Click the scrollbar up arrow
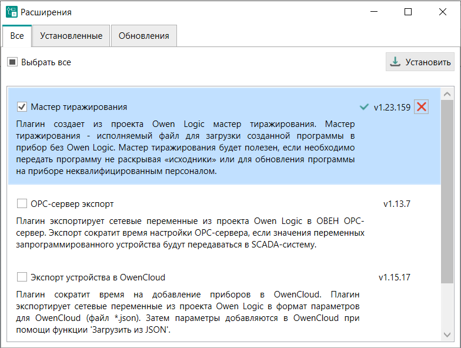Screen dimensions: 461x348 click(x=447, y=95)
